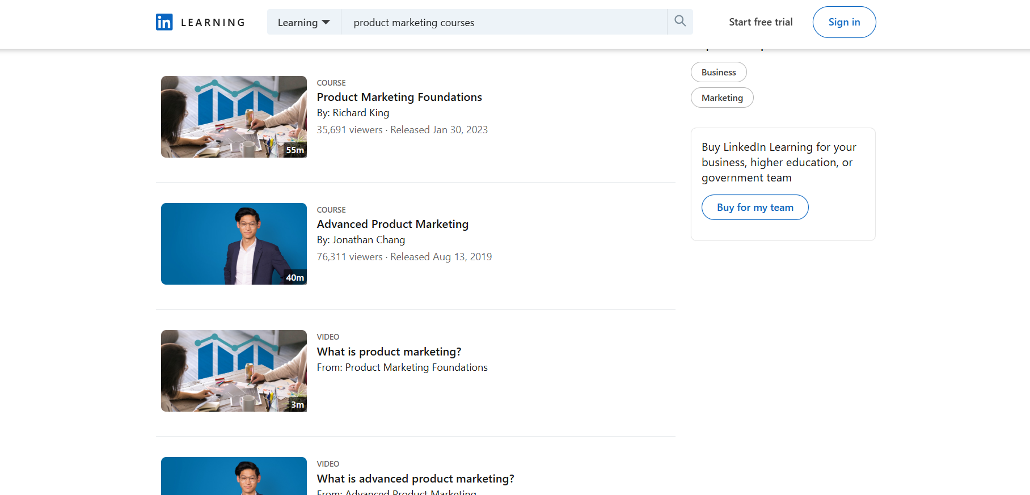
Task: Click the search field with product marketing courses
Action: (x=504, y=22)
